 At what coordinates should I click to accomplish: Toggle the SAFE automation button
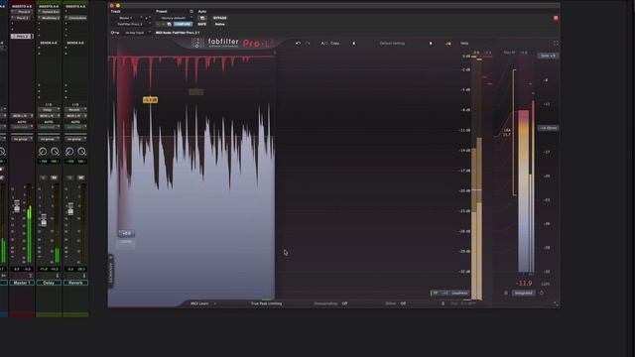(x=202, y=24)
